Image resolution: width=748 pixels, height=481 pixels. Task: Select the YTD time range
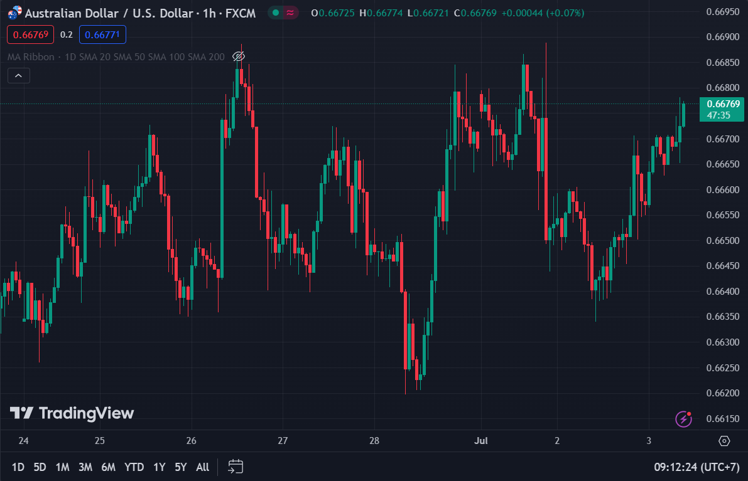point(134,467)
